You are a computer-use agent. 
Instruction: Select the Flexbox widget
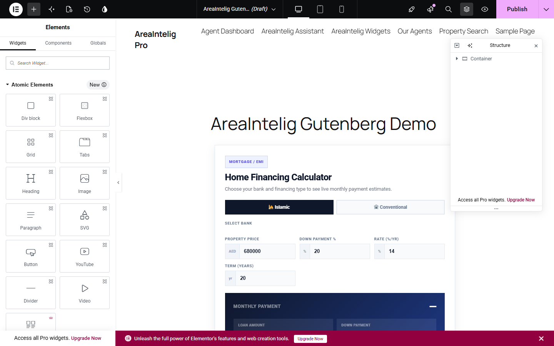point(85,110)
